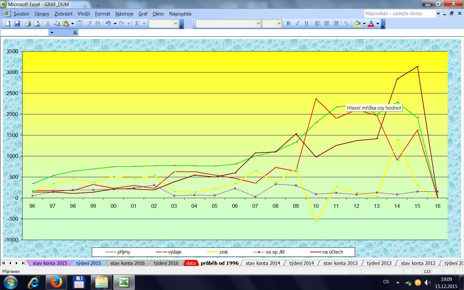Go to first sheet tab arrow
The height and width of the screenshot is (290, 464).
click(x=4, y=263)
